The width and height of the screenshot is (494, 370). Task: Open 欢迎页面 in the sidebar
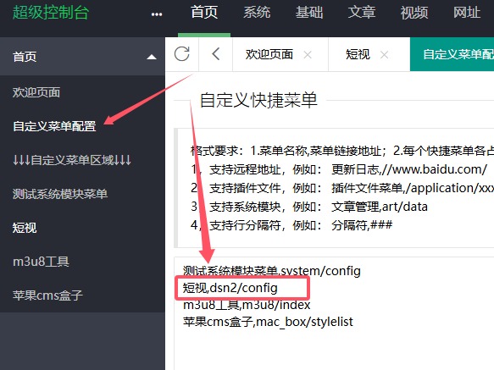click(x=36, y=92)
